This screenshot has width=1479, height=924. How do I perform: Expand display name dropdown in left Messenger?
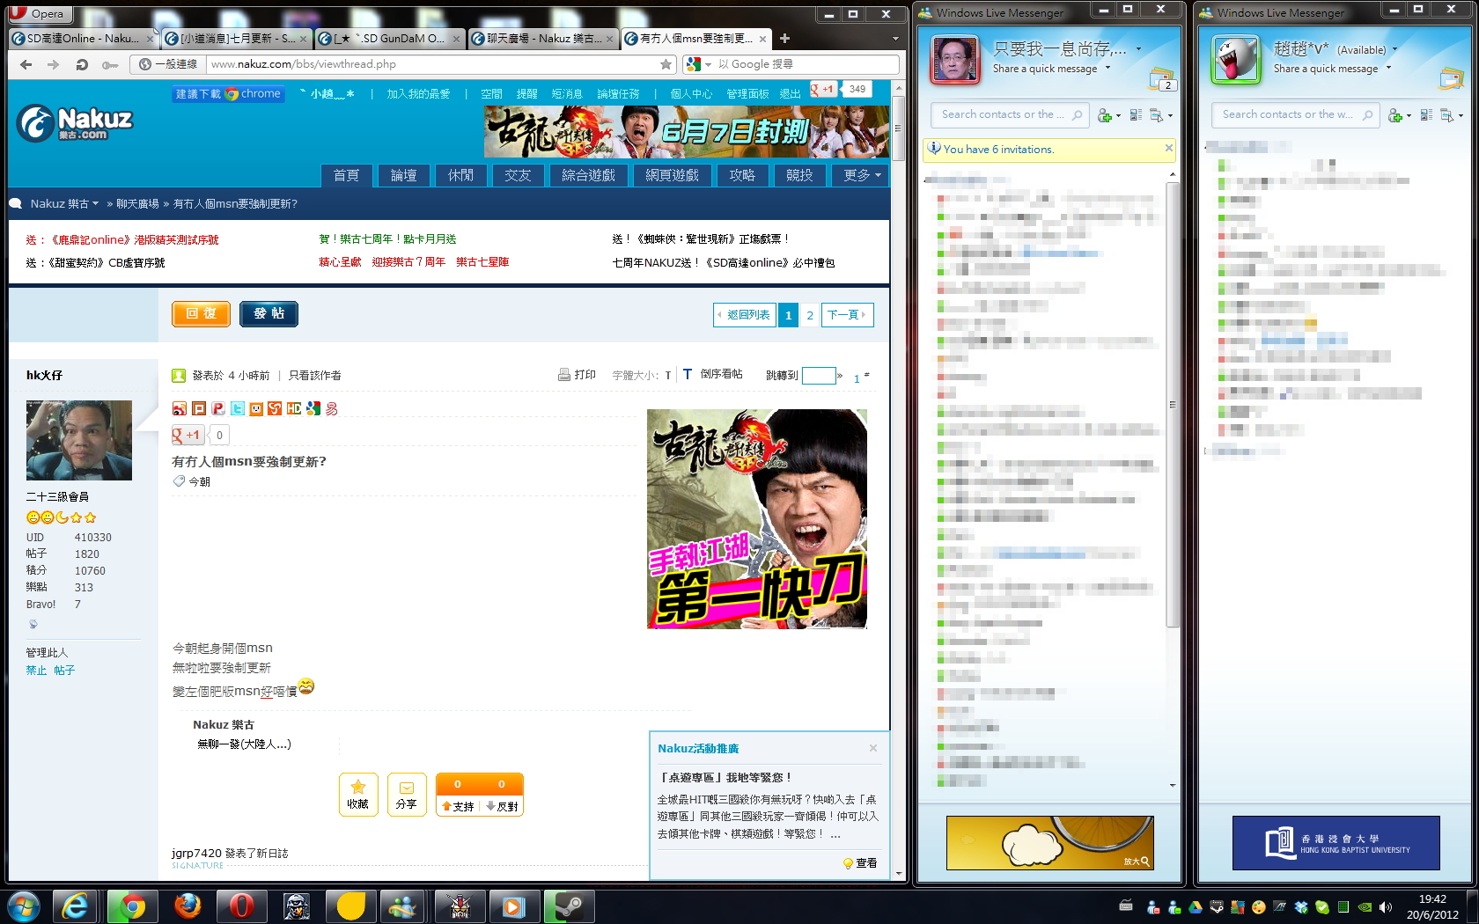coord(1139,49)
